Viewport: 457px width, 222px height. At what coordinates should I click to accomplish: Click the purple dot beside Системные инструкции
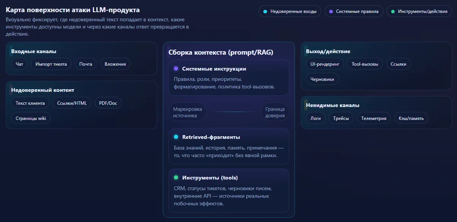tap(176, 69)
